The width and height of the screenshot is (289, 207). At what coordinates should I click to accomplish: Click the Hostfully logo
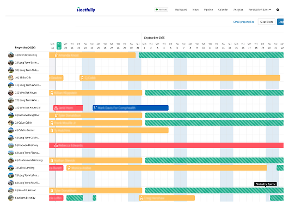[x=86, y=10]
